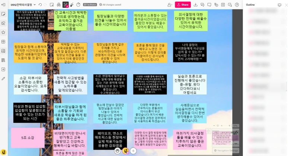Select orange sticky '팀장들과 함께 소통하며'
Viewport: 288px width, 156px height.
click(x=30, y=53)
